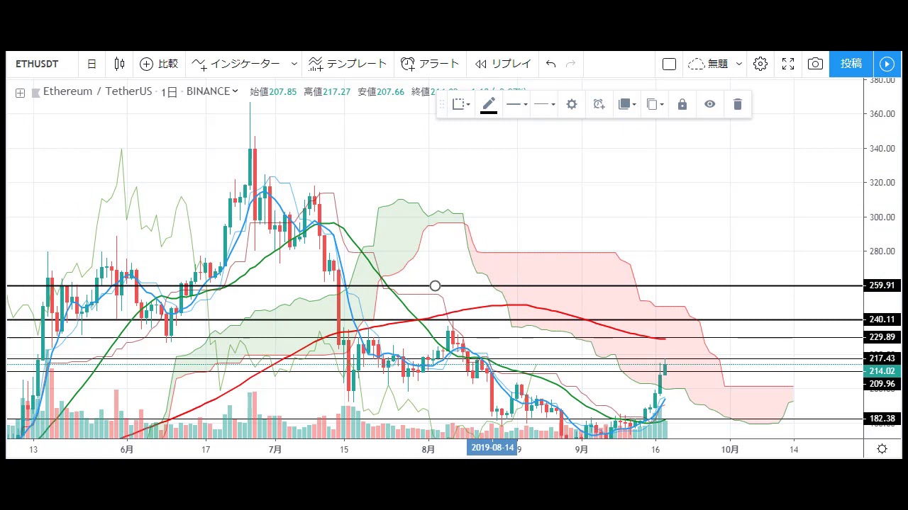Toggle lock on the selected drawing

(x=682, y=104)
